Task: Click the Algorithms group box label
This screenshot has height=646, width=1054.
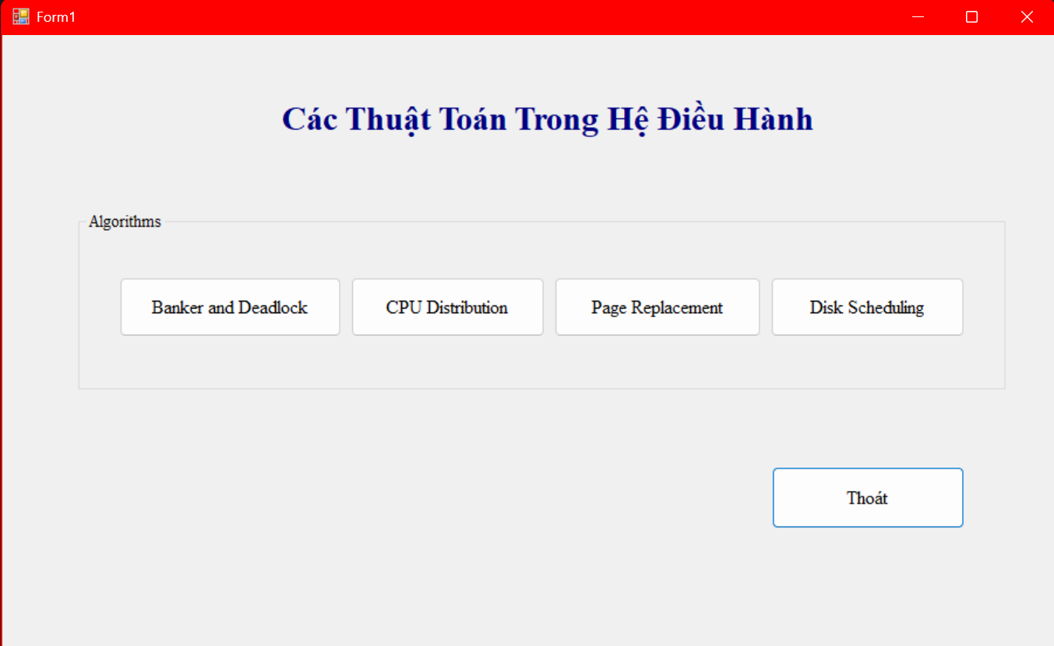Action: pos(125,221)
